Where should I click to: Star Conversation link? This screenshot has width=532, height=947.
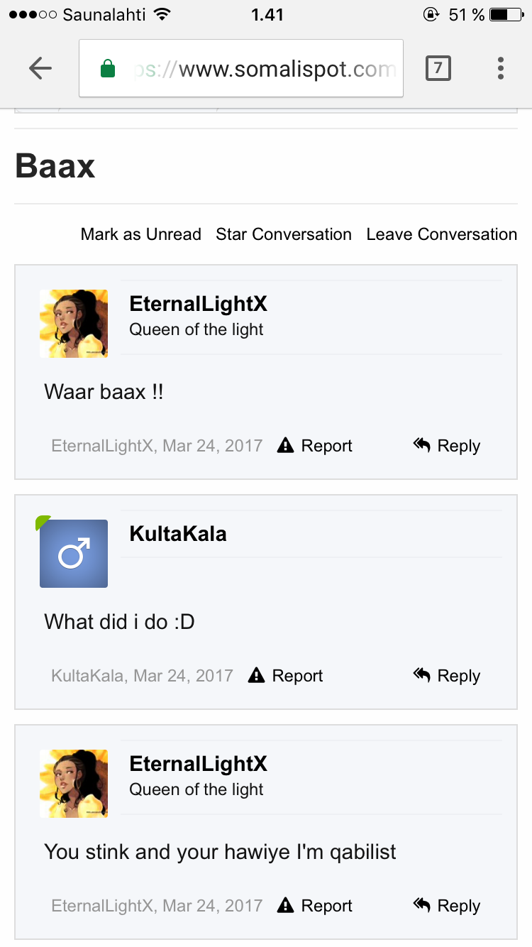click(284, 234)
